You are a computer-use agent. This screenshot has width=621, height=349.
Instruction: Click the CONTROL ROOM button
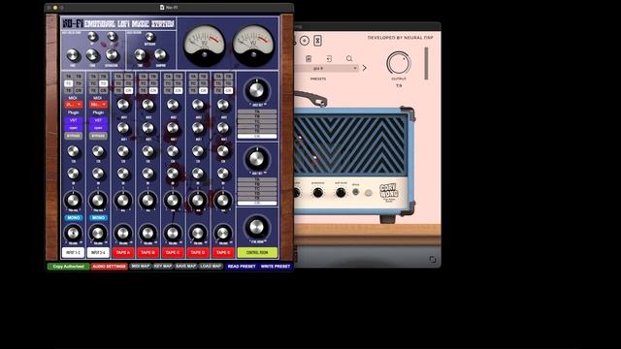(x=257, y=252)
